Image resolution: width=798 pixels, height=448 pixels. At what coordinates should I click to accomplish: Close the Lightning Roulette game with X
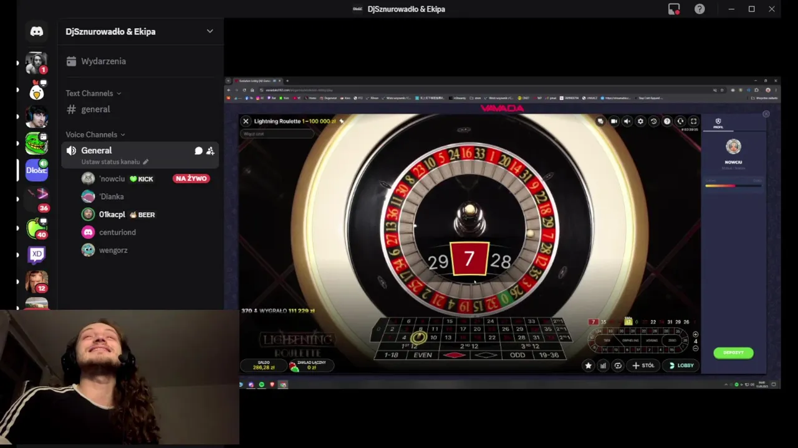(246, 121)
